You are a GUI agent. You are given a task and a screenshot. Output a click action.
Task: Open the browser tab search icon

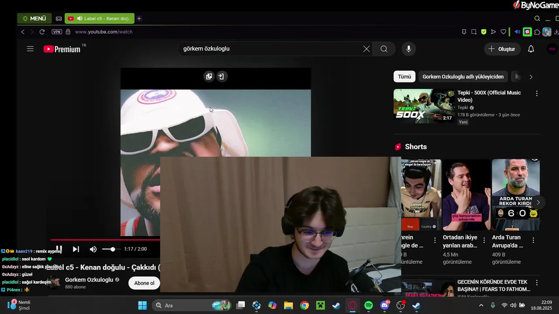click(537, 18)
